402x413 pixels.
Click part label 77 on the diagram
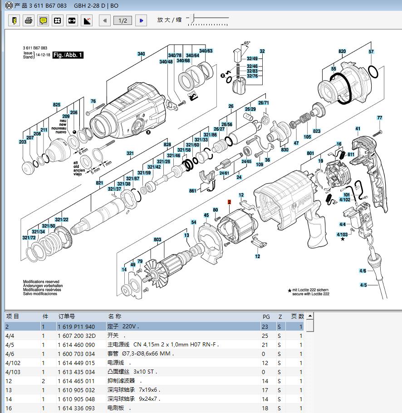click(380, 118)
